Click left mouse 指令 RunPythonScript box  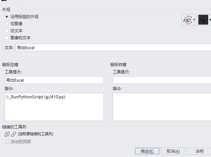(54, 107)
